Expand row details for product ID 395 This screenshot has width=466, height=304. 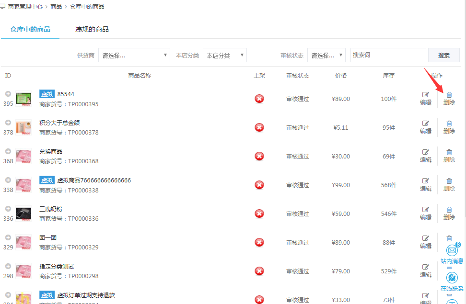point(8,94)
